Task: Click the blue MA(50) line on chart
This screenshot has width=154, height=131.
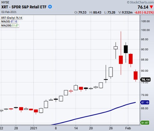Action: (x=93, y=115)
